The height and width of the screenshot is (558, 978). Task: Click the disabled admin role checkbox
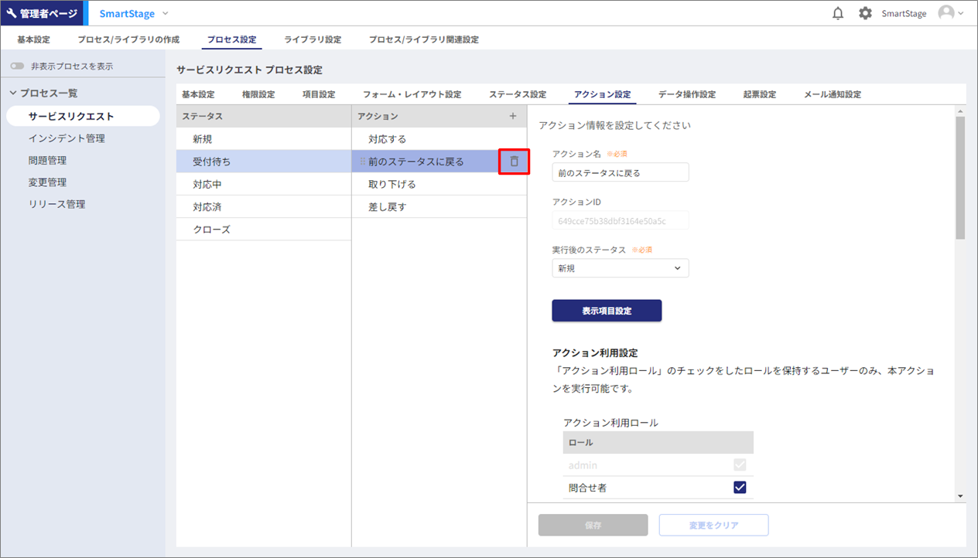coord(739,464)
